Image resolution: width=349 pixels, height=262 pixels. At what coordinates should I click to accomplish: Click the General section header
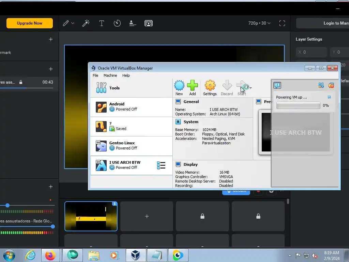coord(191,102)
